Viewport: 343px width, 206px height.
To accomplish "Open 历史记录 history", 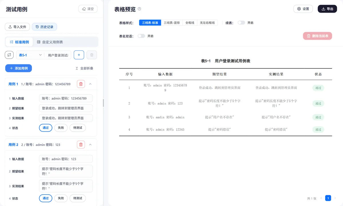I will (44, 27).
